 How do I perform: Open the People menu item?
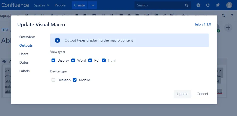[60, 5]
